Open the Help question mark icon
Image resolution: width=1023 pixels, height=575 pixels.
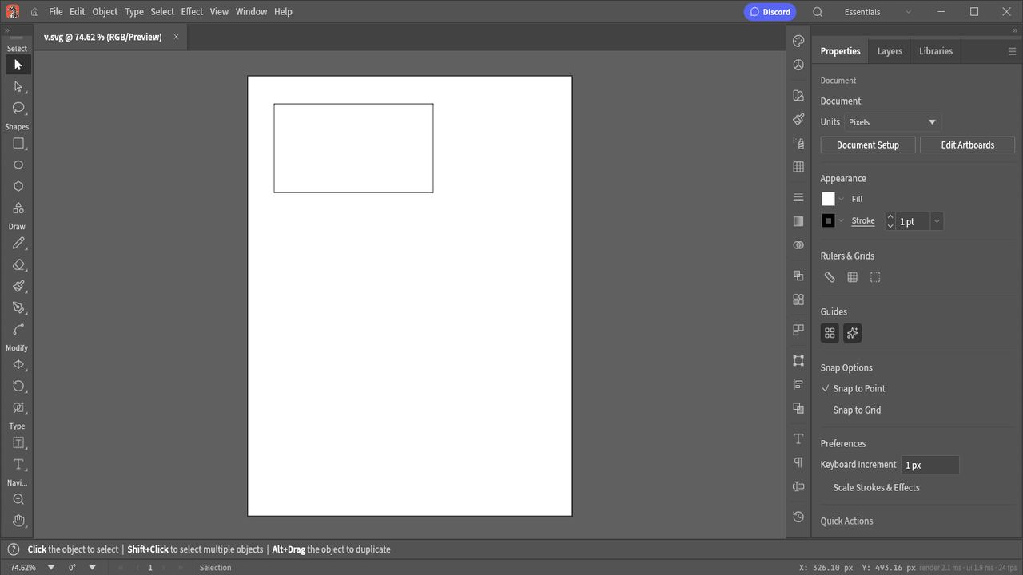coord(13,549)
